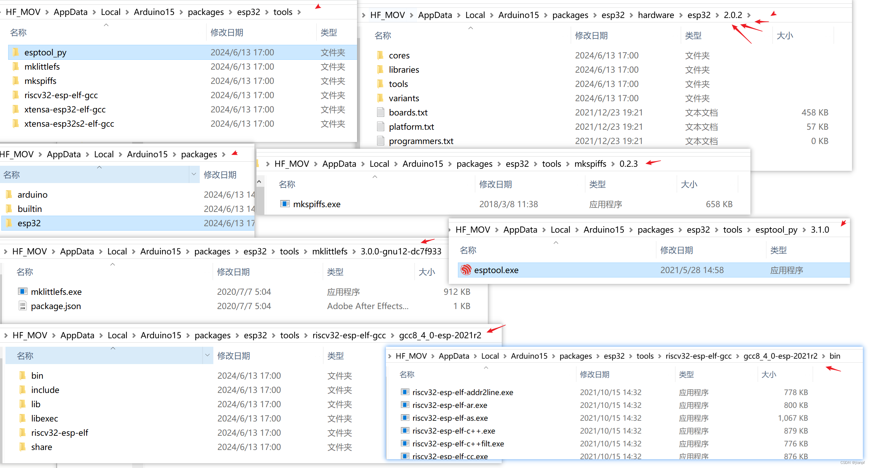Viewport: 870px width, 468px height.
Task: Click the arduino folder icon
Action: click(x=9, y=195)
